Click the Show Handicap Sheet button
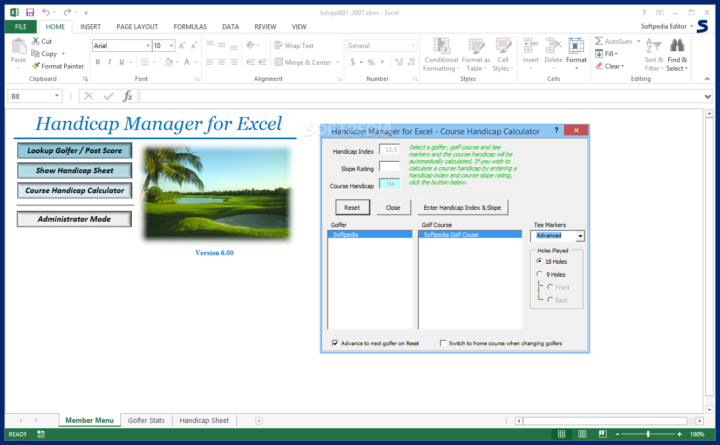Image resolution: width=720 pixels, height=445 pixels. [74, 170]
